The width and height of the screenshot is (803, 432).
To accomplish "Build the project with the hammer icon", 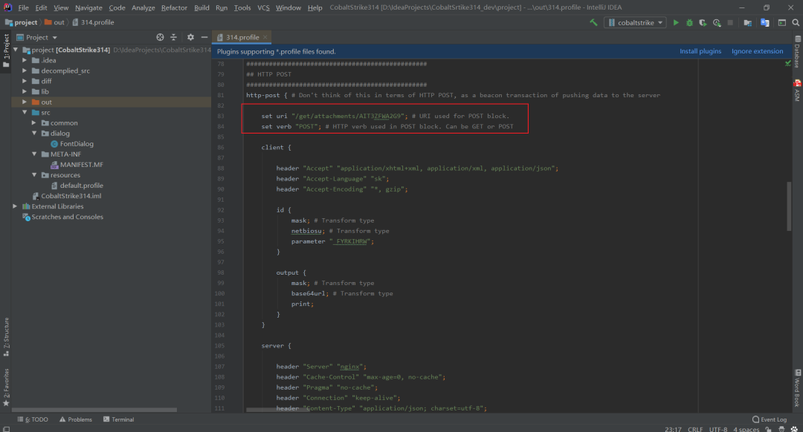I will [593, 22].
